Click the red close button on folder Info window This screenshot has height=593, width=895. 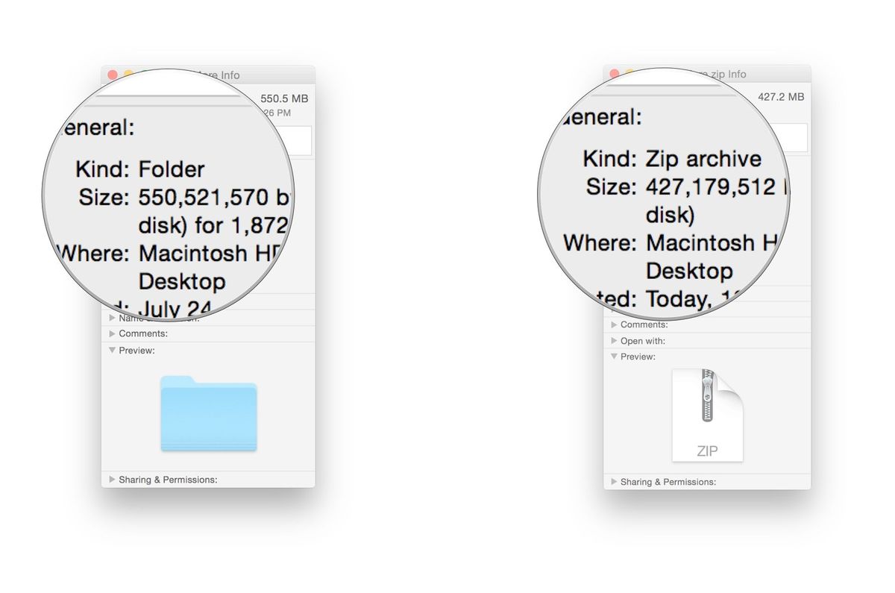[x=111, y=75]
